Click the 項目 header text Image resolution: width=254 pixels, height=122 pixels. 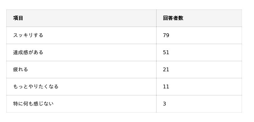point(18,18)
